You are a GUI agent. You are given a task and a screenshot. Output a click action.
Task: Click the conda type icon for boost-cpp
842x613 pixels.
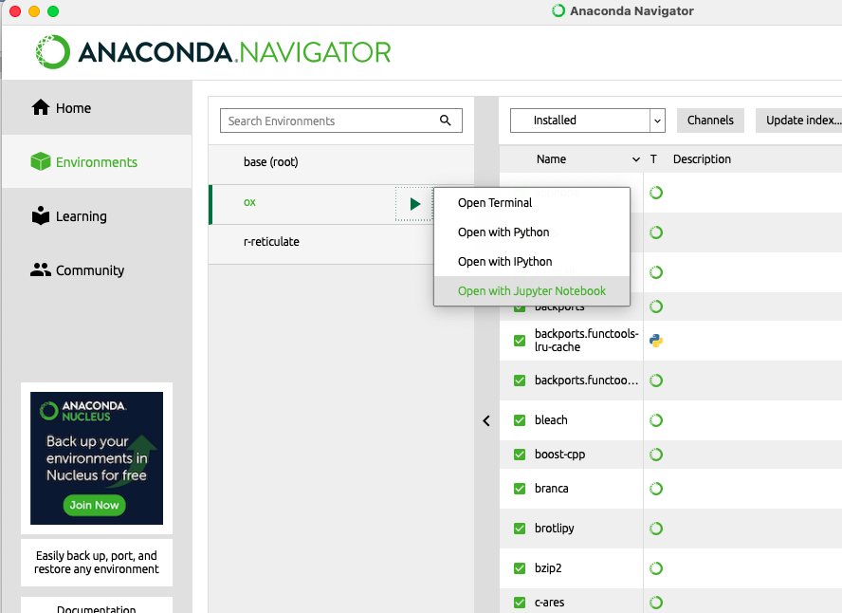click(655, 455)
